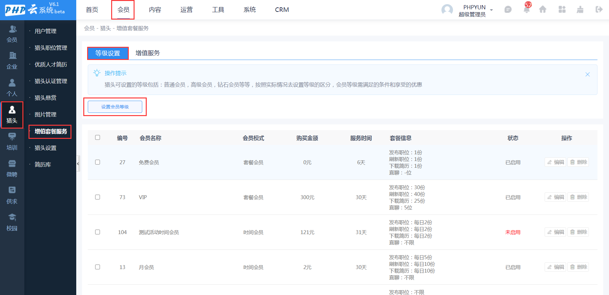Open the four-squares grid icon in header
609x295 pixels.
[562, 10]
